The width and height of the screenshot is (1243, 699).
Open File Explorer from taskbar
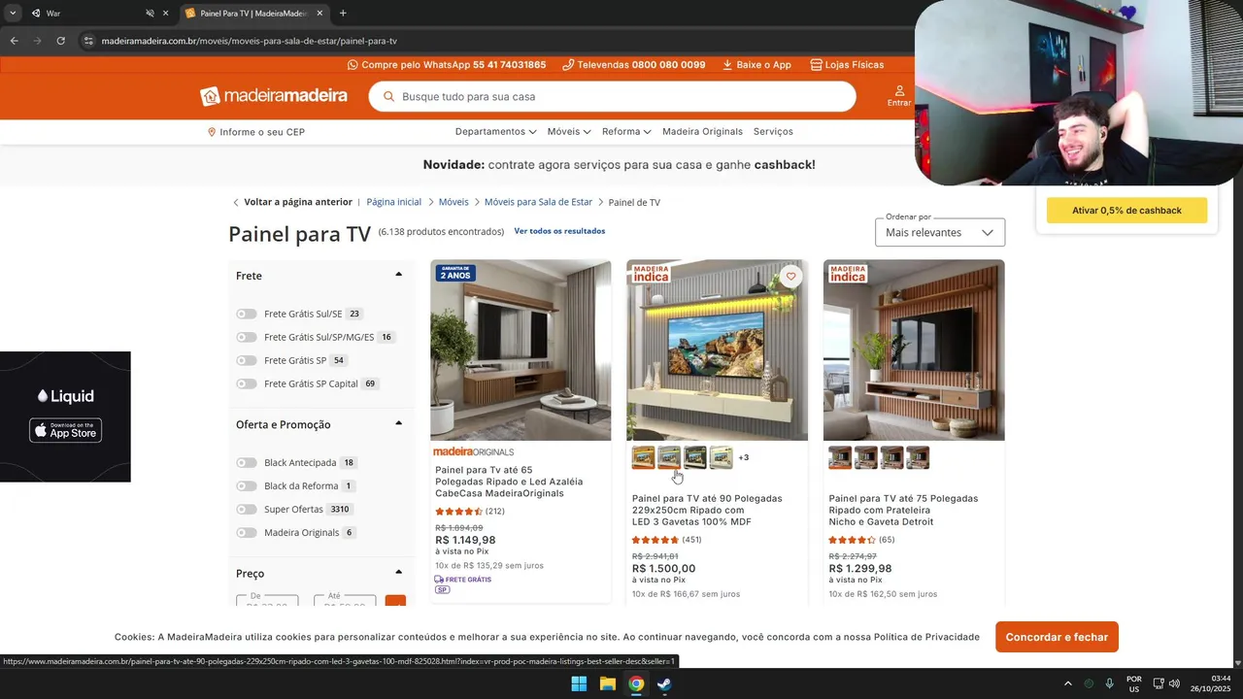coord(607,683)
